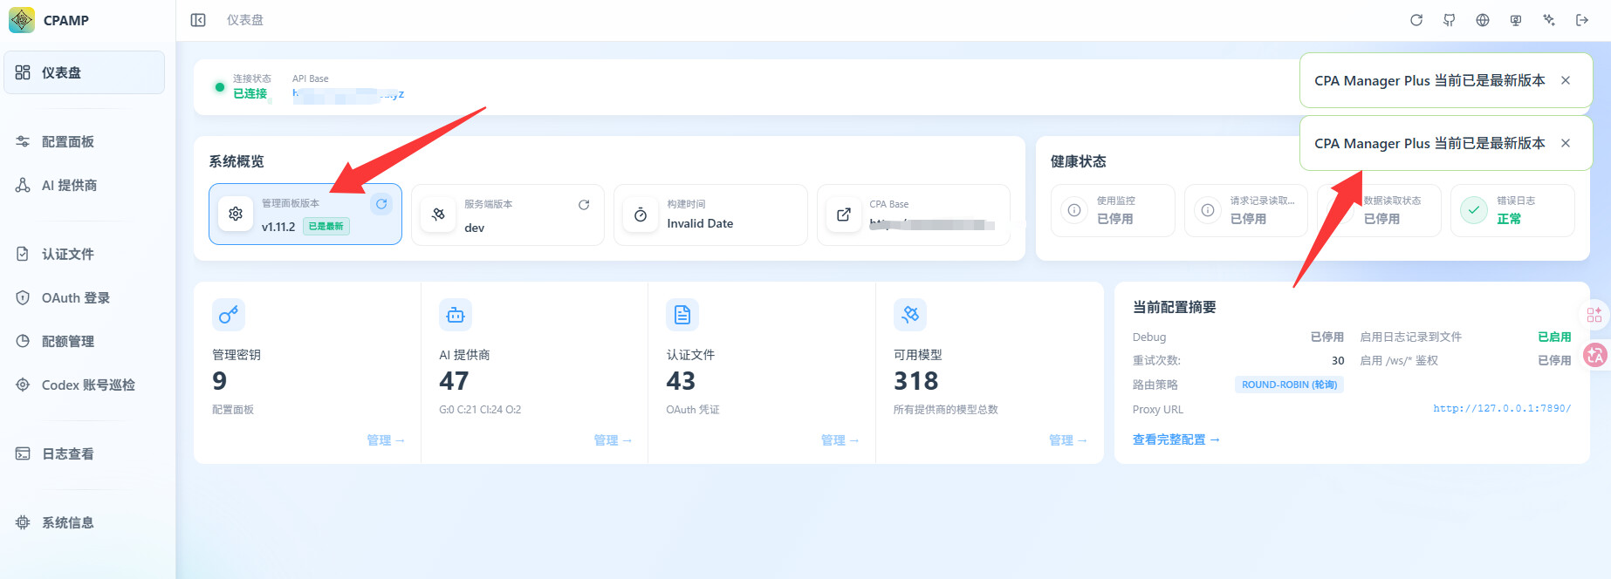Click the usage monitoring info icon
Image resolution: width=1611 pixels, height=579 pixels.
click(1074, 210)
